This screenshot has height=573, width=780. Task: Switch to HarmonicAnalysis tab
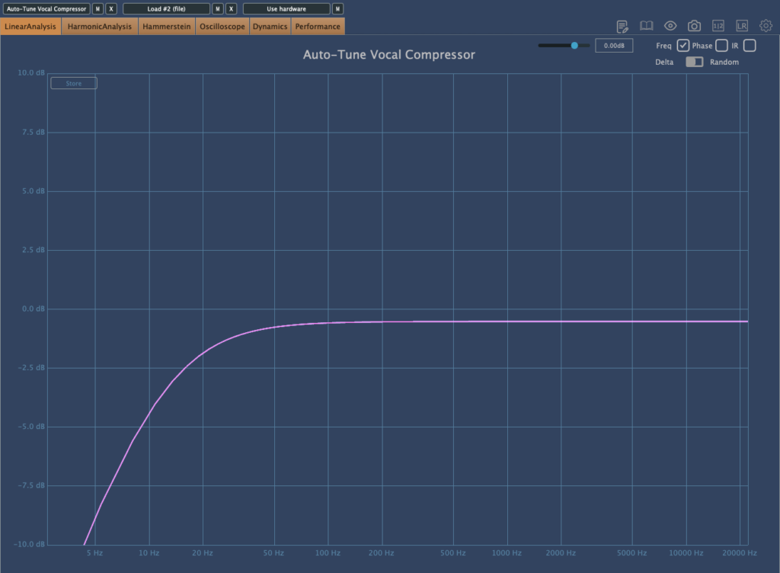point(100,27)
